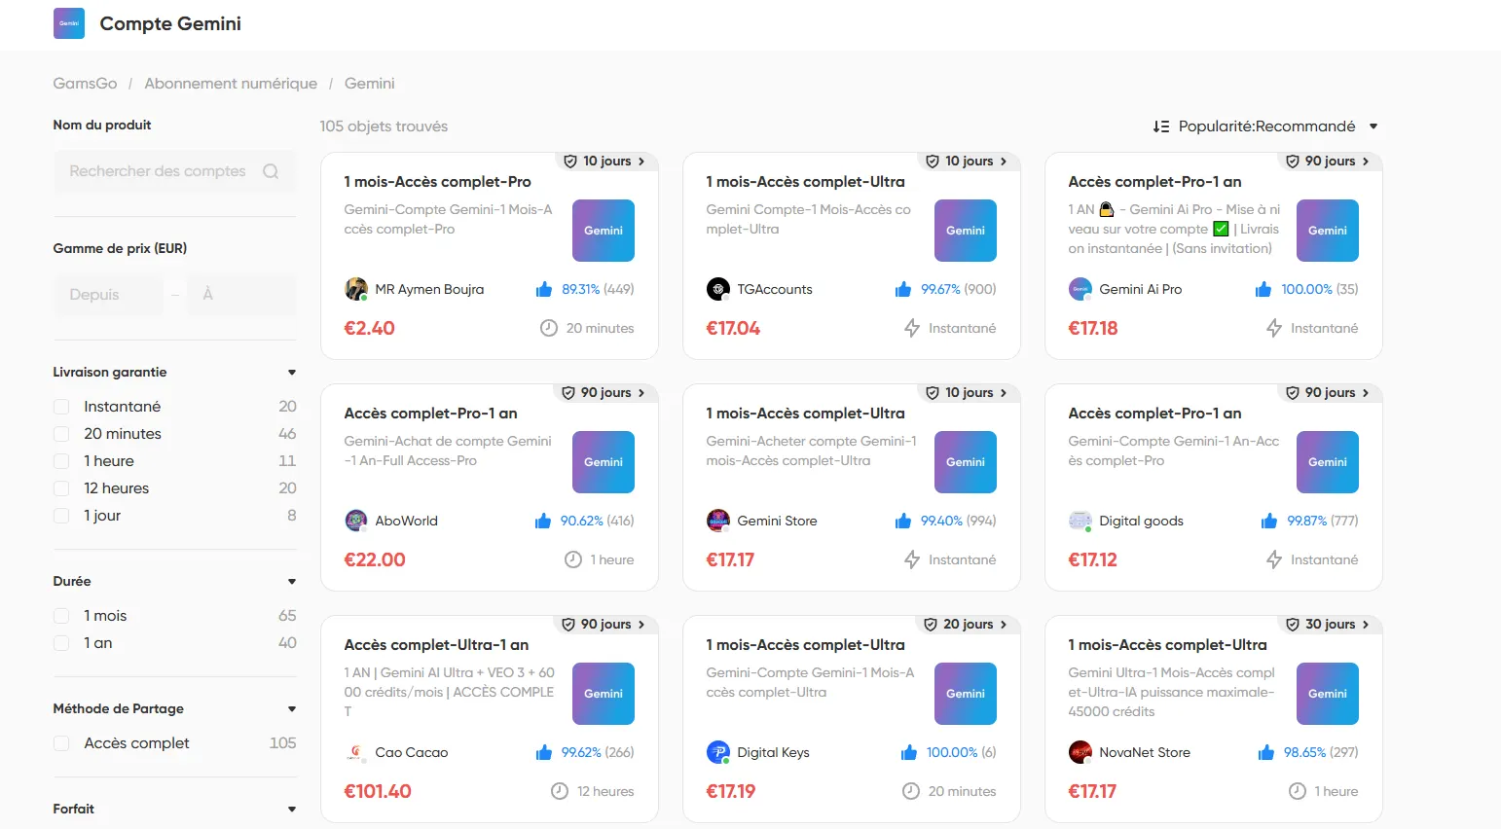Expand the Forfait filter section
The width and height of the screenshot is (1501, 829).
tap(290, 809)
